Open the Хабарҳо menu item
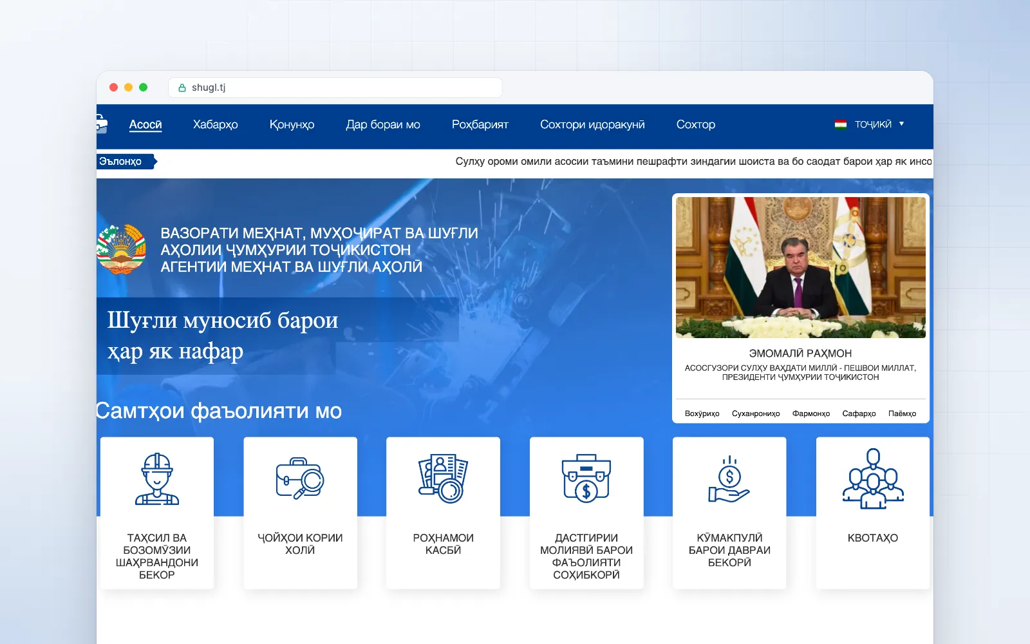 216,124
